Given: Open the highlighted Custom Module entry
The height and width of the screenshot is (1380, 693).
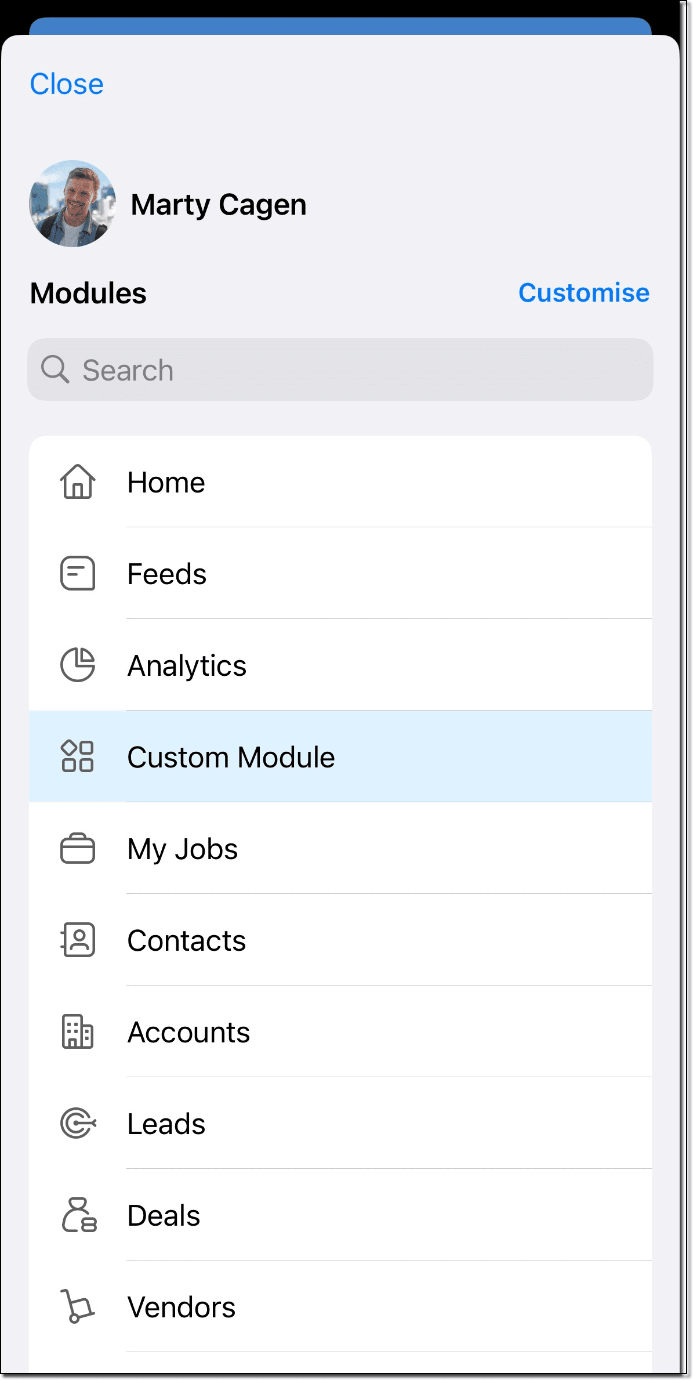Looking at the screenshot, I should [231, 758].
